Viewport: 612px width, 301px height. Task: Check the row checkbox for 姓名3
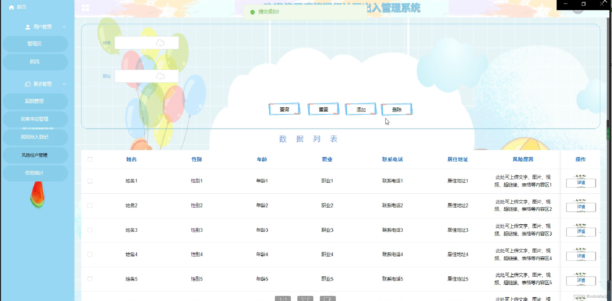click(90, 230)
